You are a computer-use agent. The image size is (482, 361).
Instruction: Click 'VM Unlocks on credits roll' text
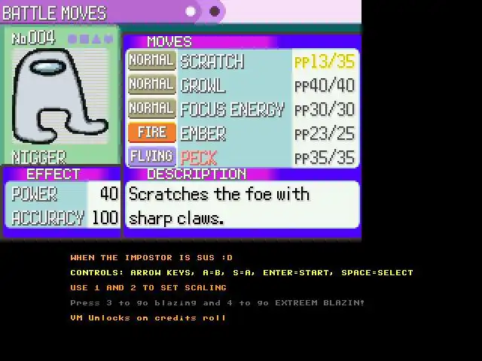coord(148,317)
